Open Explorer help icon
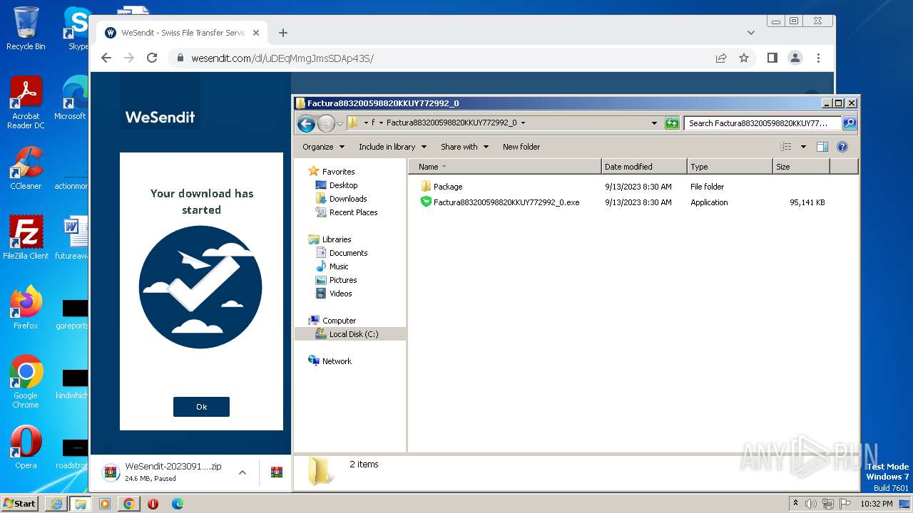This screenshot has width=913, height=513. (842, 147)
